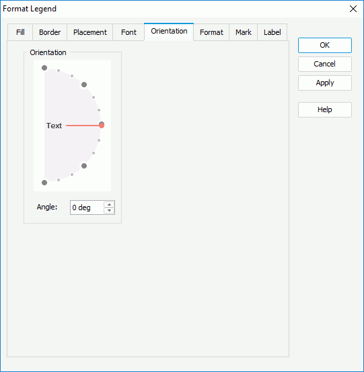This screenshot has height=372, width=364.
Task: Decrease angle with the down spinner arrow
Action: coord(109,210)
